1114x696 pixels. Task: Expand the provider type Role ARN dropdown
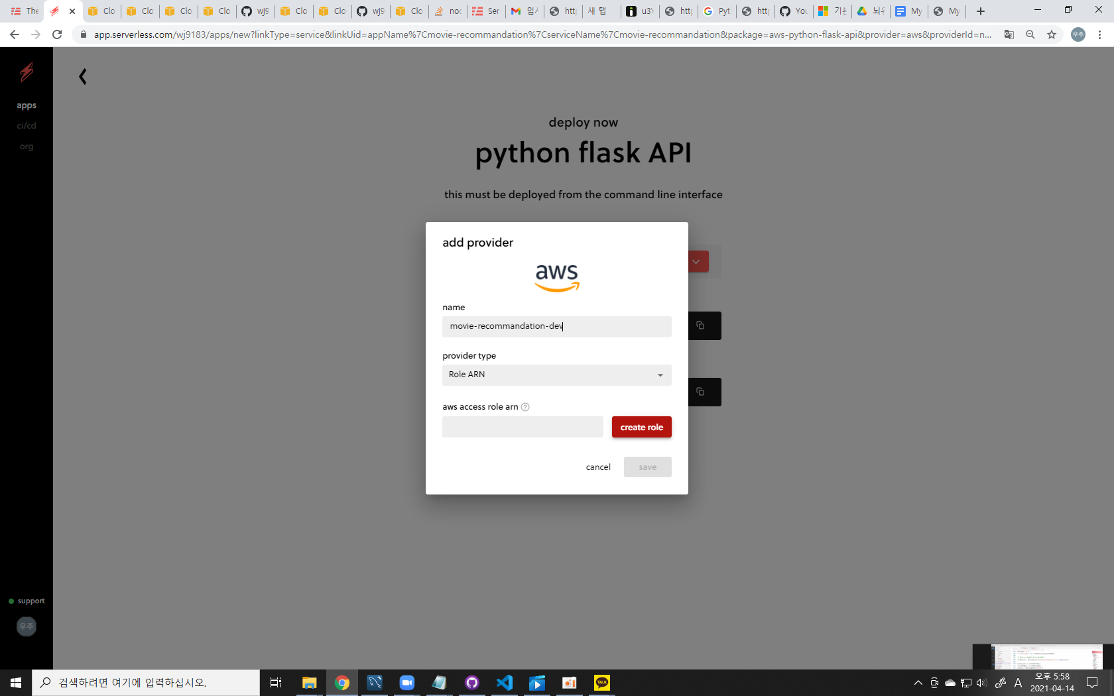coord(557,375)
